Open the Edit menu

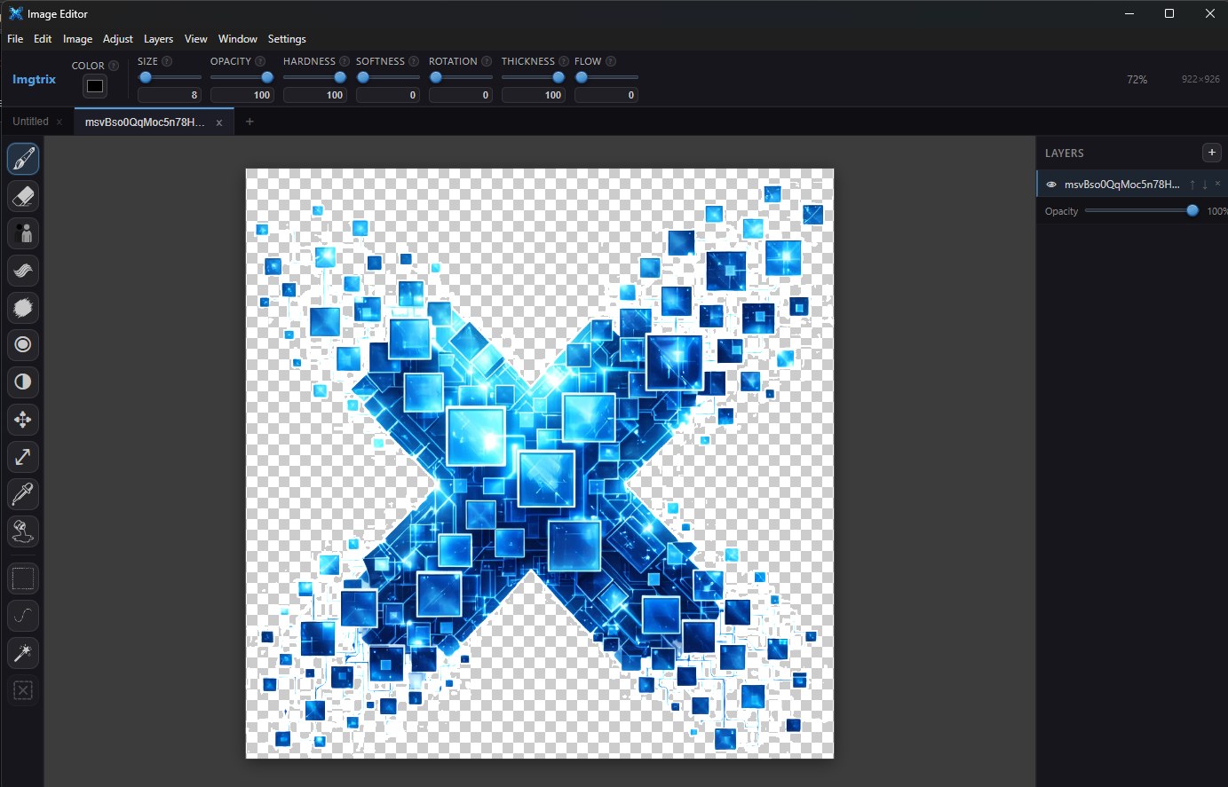pyautogui.click(x=43, y=39)
